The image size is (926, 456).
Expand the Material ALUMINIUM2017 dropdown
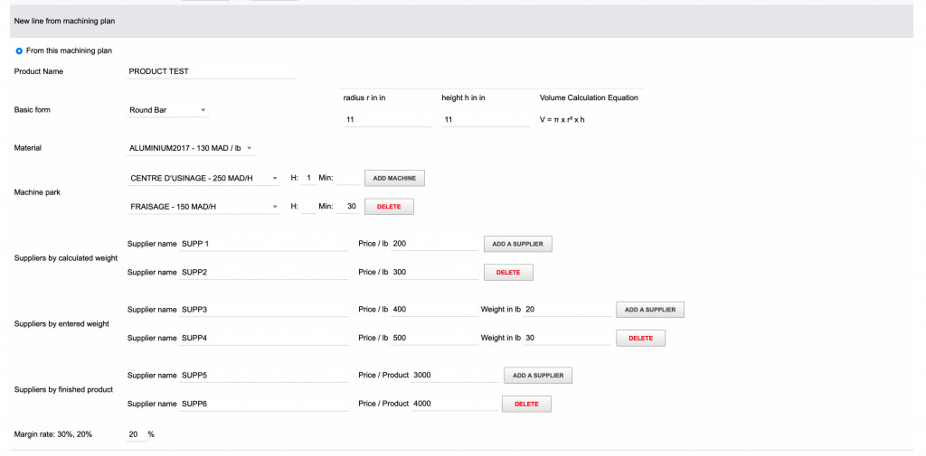[192, 148]
